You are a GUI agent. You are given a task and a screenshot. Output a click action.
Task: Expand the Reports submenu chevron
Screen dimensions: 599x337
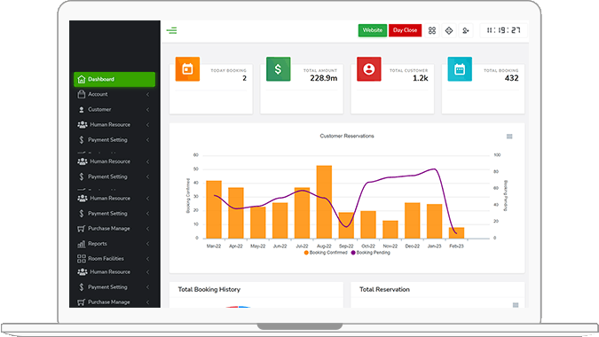[148, 244]
